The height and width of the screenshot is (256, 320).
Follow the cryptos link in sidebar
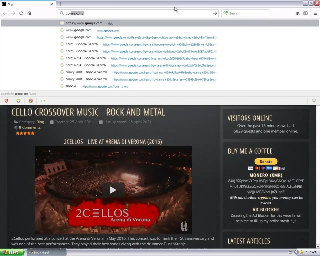[264, 197]
